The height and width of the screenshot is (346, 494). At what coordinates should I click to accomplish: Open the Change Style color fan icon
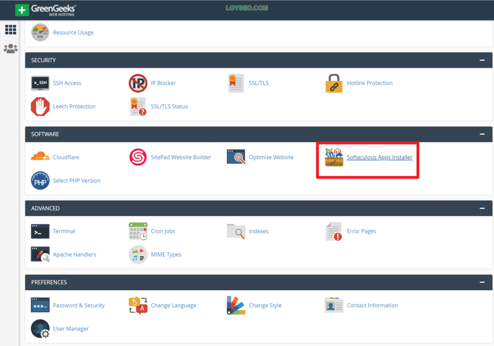(x=236, y=305)
